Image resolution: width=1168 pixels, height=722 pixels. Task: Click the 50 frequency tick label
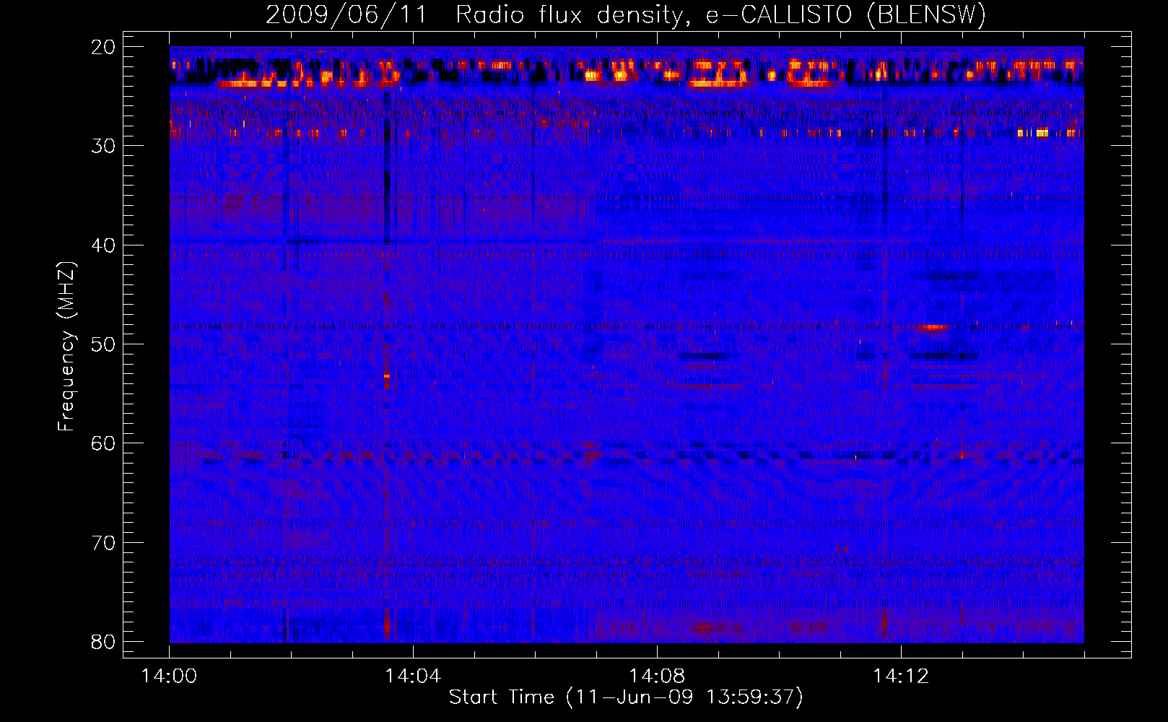[103, 344]
